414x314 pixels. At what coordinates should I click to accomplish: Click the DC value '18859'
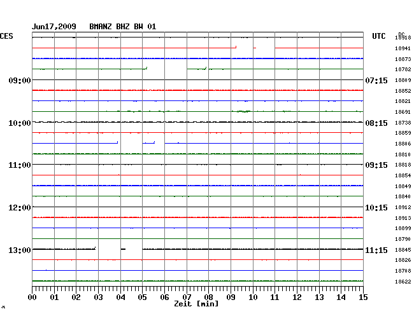click(x=403, y=133)
